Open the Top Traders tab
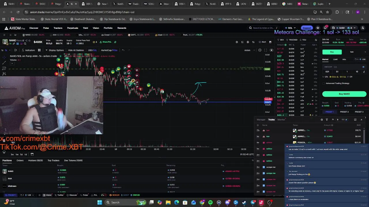369x207 pixels. pos(53,160)
